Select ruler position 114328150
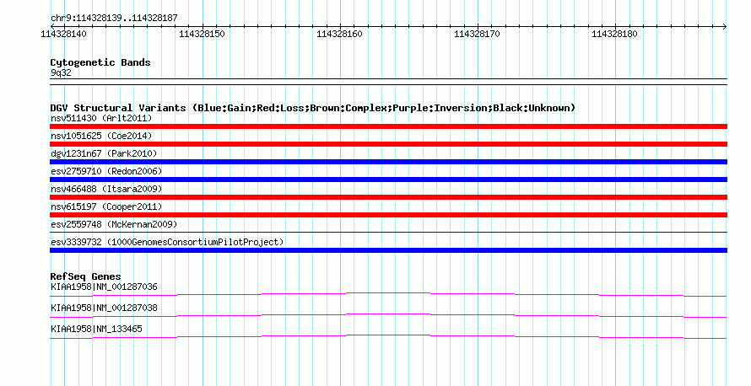This screenshot has width=751, height=386. [202, 34]
